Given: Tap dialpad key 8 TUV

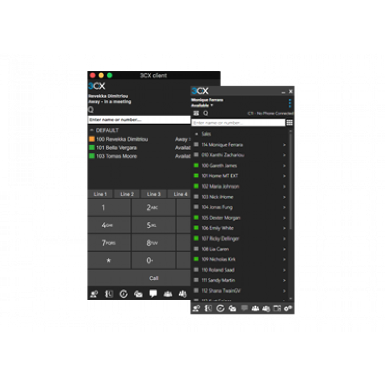Looking at the screenshot, I should (x=153, y=243).
